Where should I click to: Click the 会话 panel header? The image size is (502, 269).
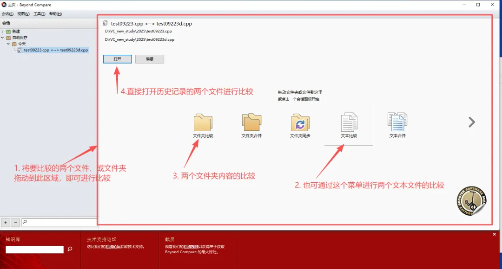(x=48, y=23)
